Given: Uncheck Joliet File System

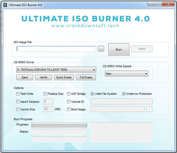Looking at the screenshot, I should tap(92, 94).
